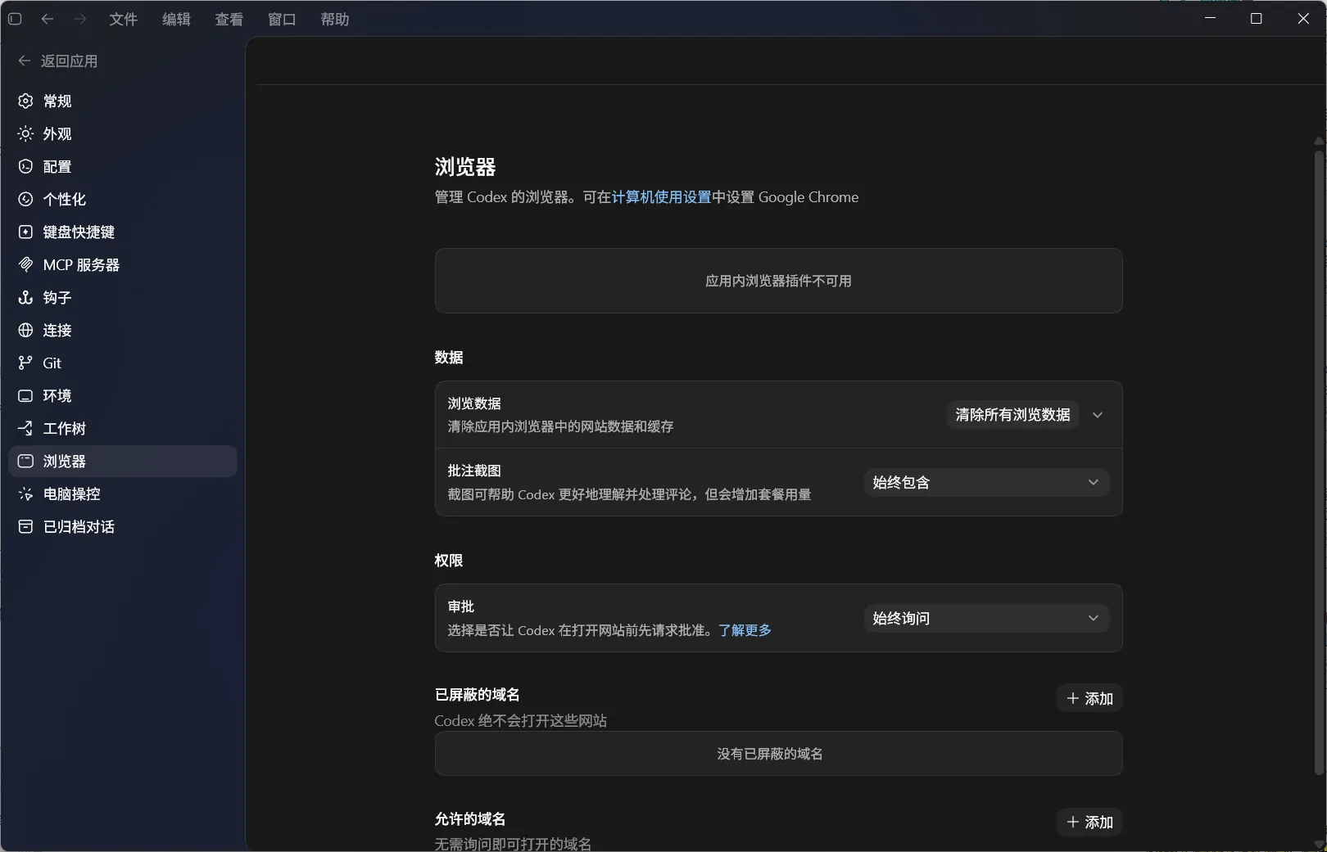Click the 连接 globe icon
This screenshot has height=852, width=1327.
tap(25, 330)
